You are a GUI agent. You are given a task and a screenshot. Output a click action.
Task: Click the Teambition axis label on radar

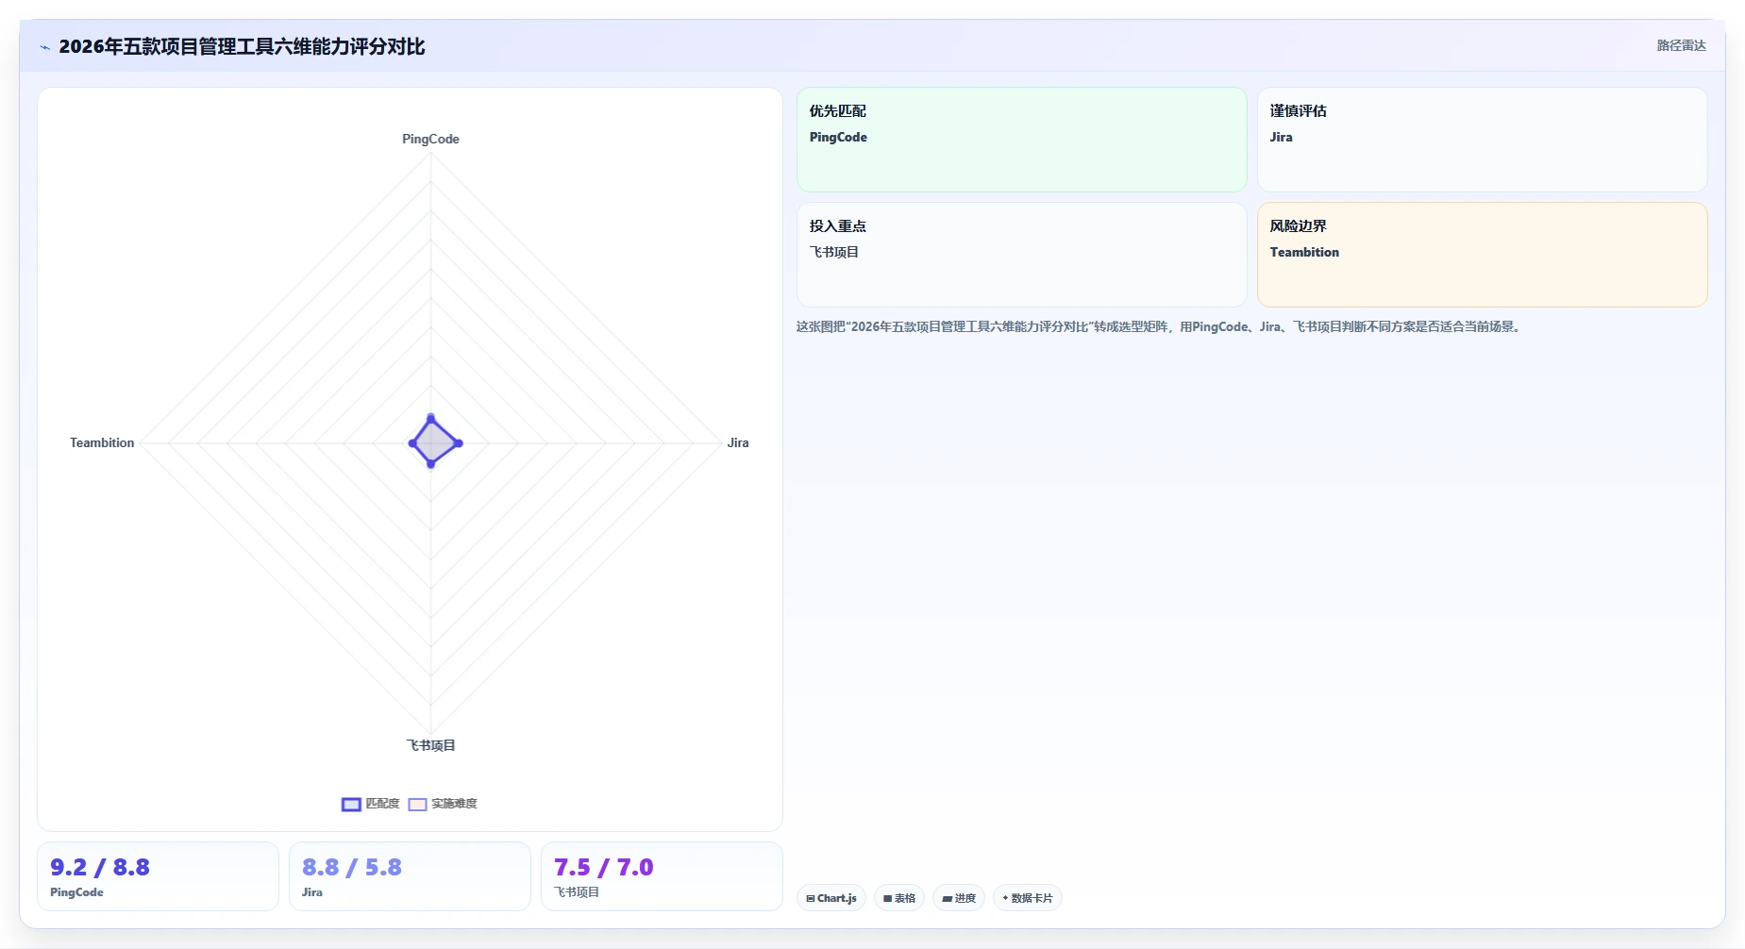click(102, 442)
